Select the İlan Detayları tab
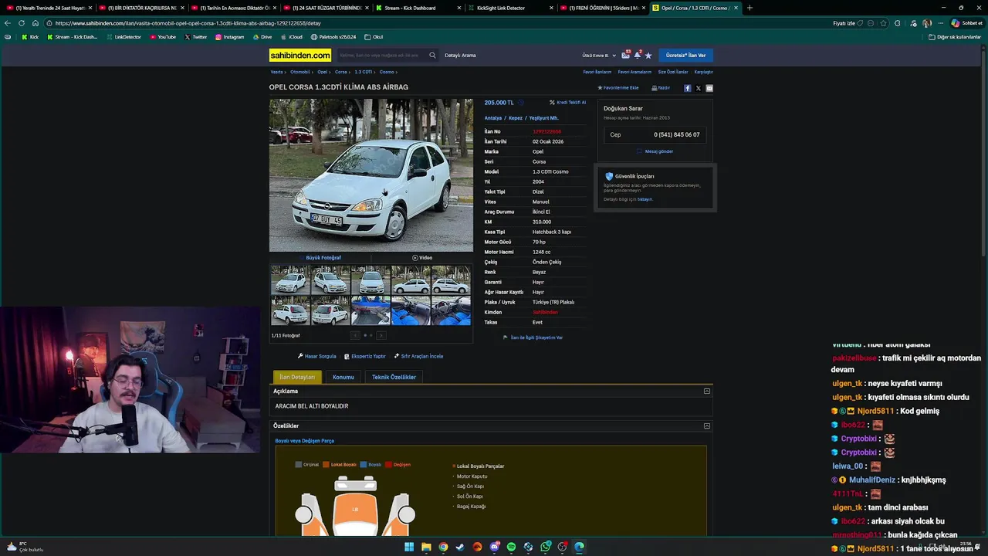This screenshot has width=988, height=556. (x=297, y=377)
